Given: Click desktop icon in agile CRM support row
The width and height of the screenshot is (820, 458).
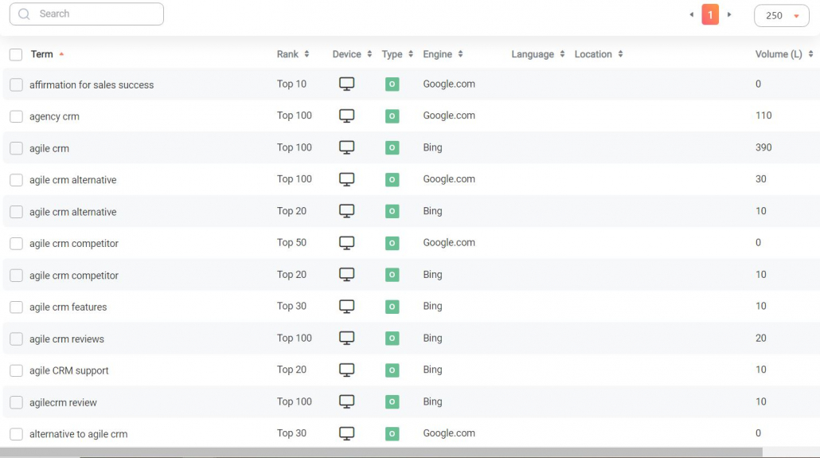Looking at the screenshot, I should coord(347,370).
